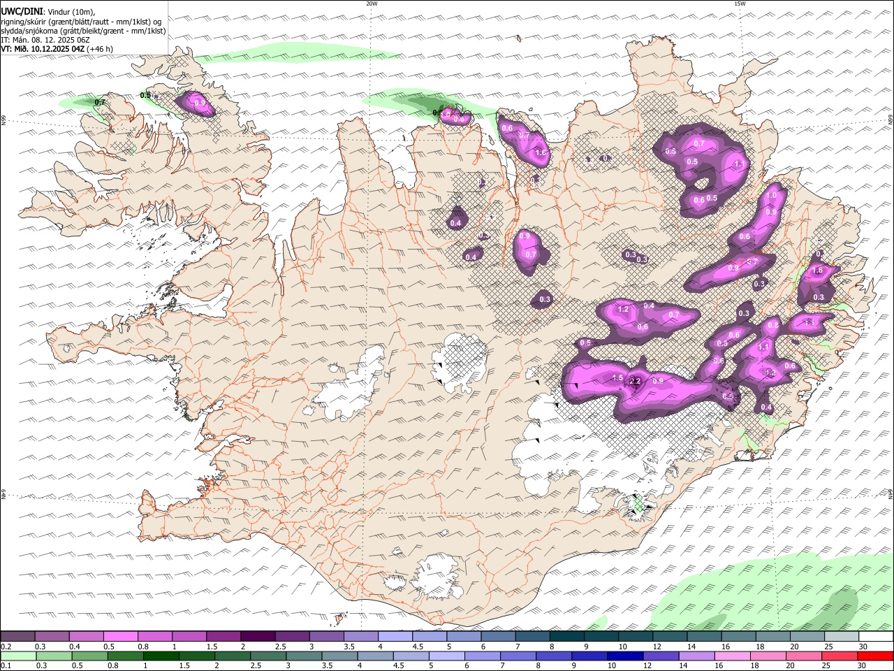Viewport: 894px width, 671px height.
Task: Select the 1.5 precipitation value on the map
Action: 617,378
